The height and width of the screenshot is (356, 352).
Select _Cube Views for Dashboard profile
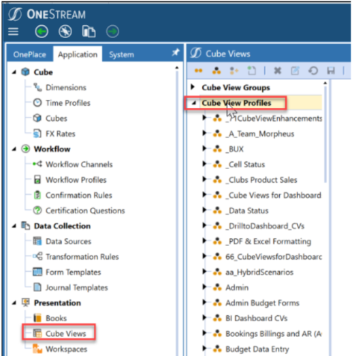pos(273,195)
